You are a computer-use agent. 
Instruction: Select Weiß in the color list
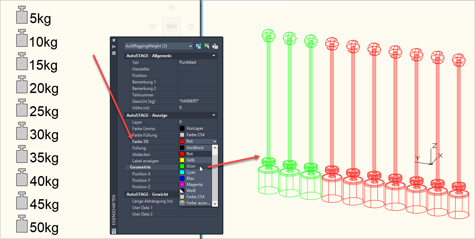pos(195,191)
